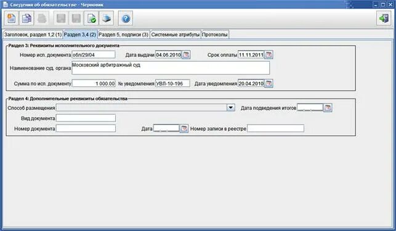Click the Срок оплаты date field

[251, 55]
